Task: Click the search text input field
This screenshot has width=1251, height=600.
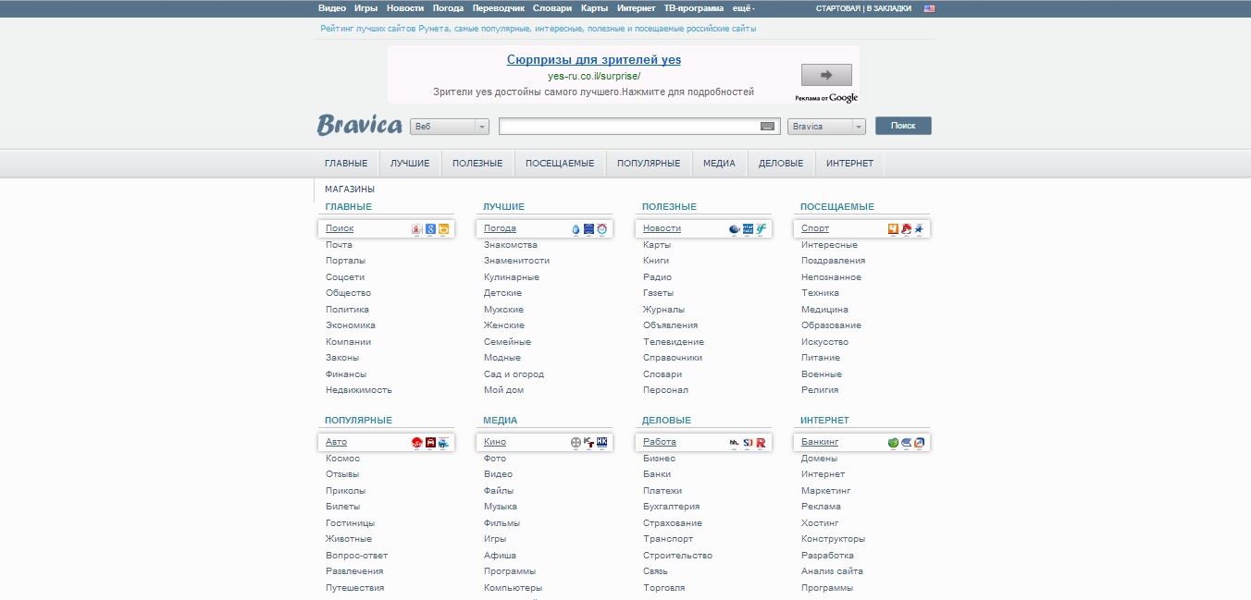Action: coord(640,127)
